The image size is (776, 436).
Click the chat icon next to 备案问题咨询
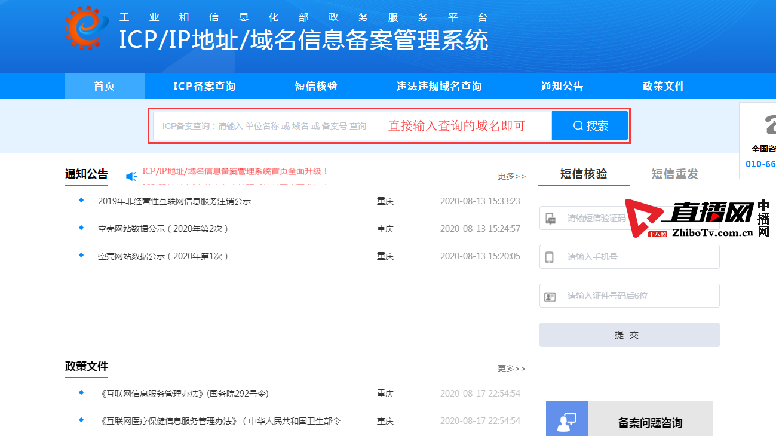[566, 422]
